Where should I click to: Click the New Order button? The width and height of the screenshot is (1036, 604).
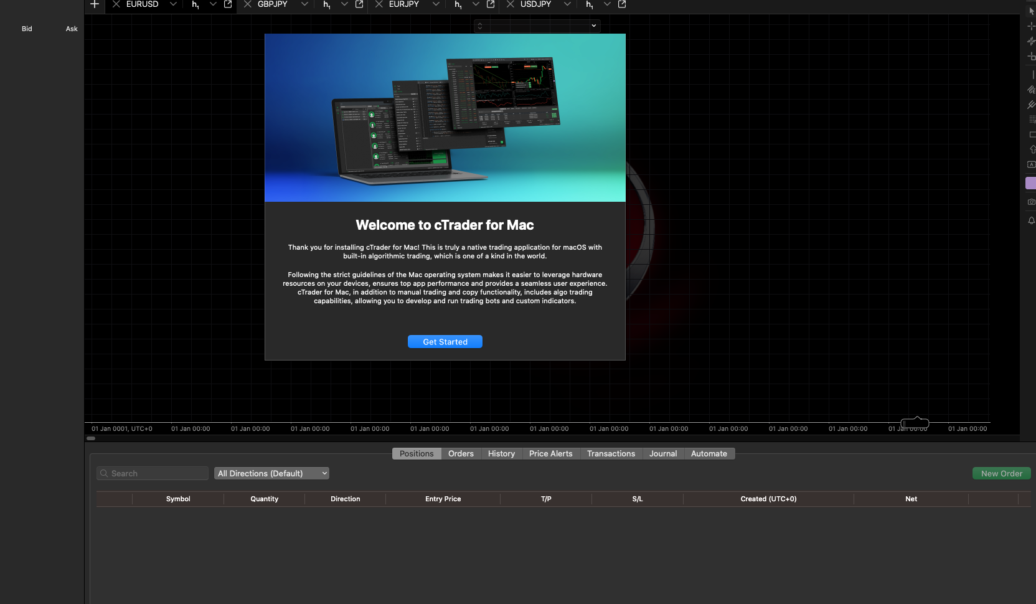[x=1002, y=474]
